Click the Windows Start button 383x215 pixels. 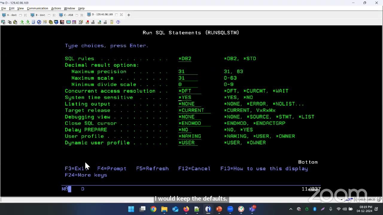[131, 209]
